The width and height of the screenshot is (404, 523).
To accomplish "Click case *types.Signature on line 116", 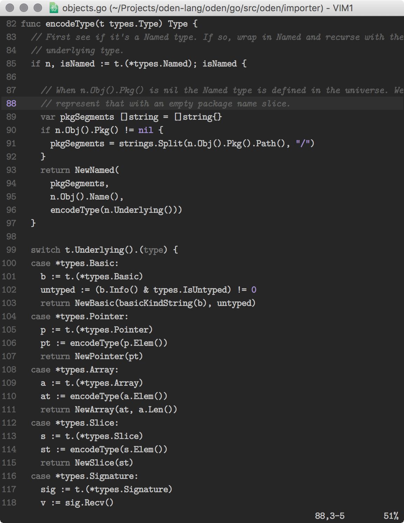I will 84,476.
